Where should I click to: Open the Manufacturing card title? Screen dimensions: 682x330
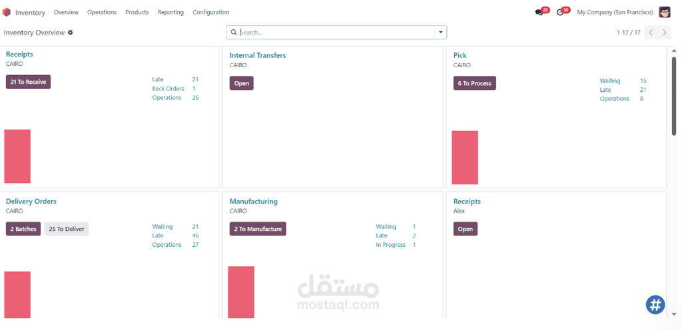[254, 202]
